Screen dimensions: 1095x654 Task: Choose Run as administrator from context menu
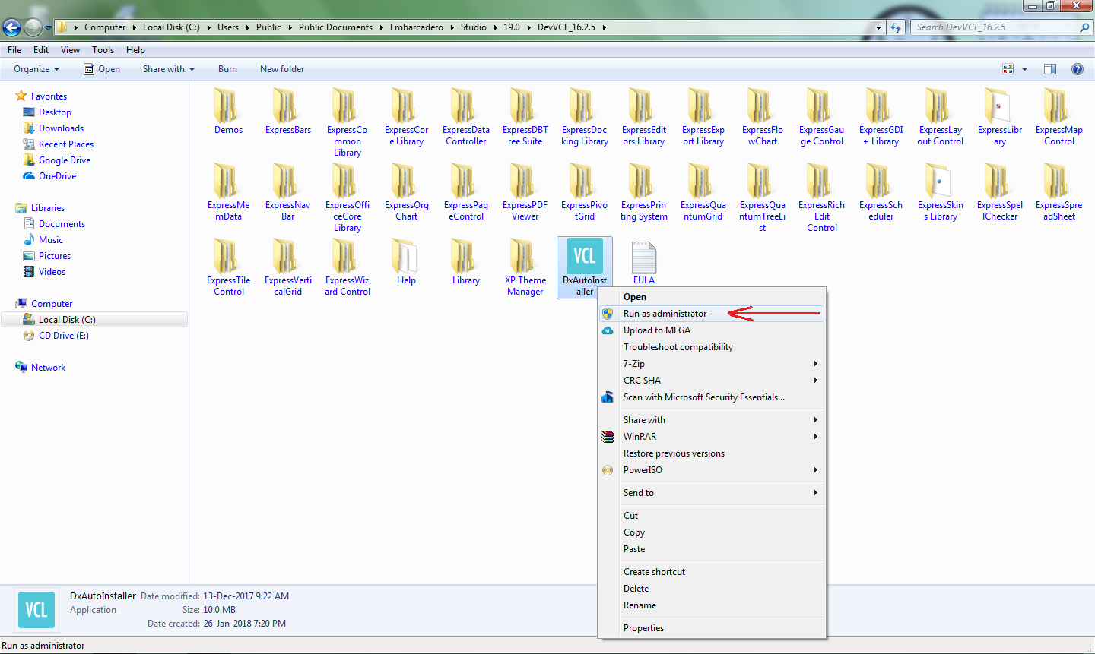[665, 314]
